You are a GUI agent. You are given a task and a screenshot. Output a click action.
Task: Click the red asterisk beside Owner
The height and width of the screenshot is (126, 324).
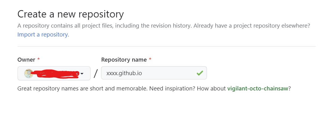[38, 59]
